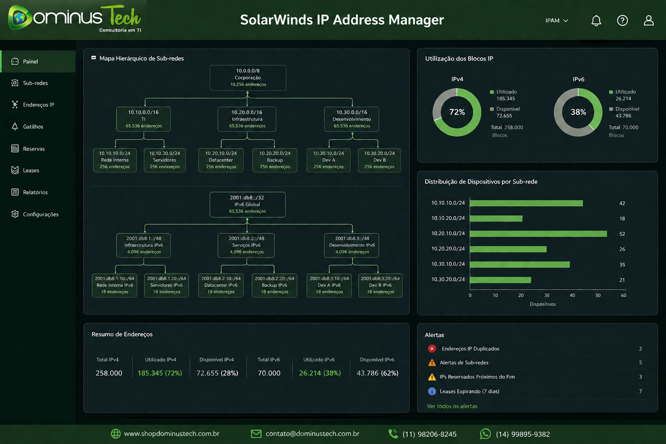Image resolution: width=666 pixels, height=444 pixels.
Task: Click the Disponível IPv6 value 43.786 (62%)
Action: (377, 373)
